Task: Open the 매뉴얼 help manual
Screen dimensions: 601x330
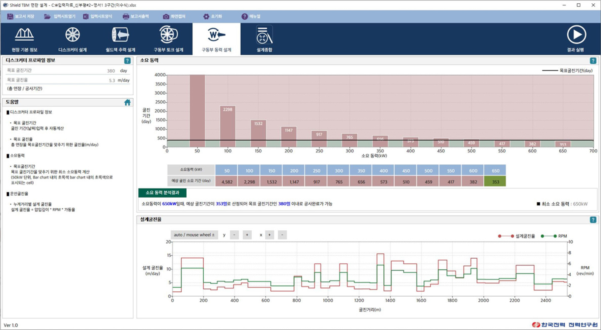Action: [x=244, y=16]
